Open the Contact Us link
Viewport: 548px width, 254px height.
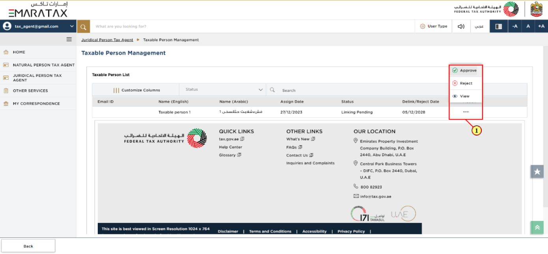click(297, 155)
